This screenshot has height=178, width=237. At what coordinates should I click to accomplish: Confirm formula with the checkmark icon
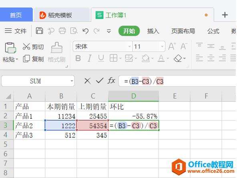(100, 81)
